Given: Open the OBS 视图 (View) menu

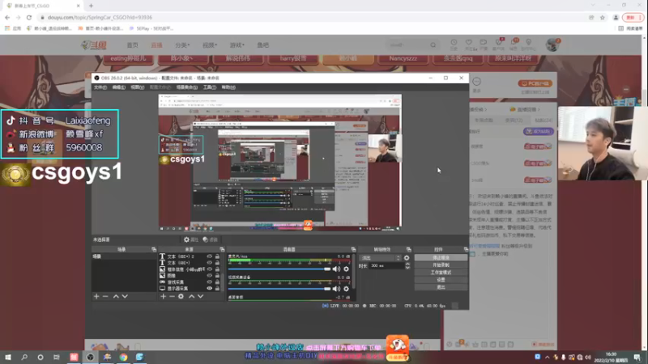Looking at the screenshot, I should [137, 87].
